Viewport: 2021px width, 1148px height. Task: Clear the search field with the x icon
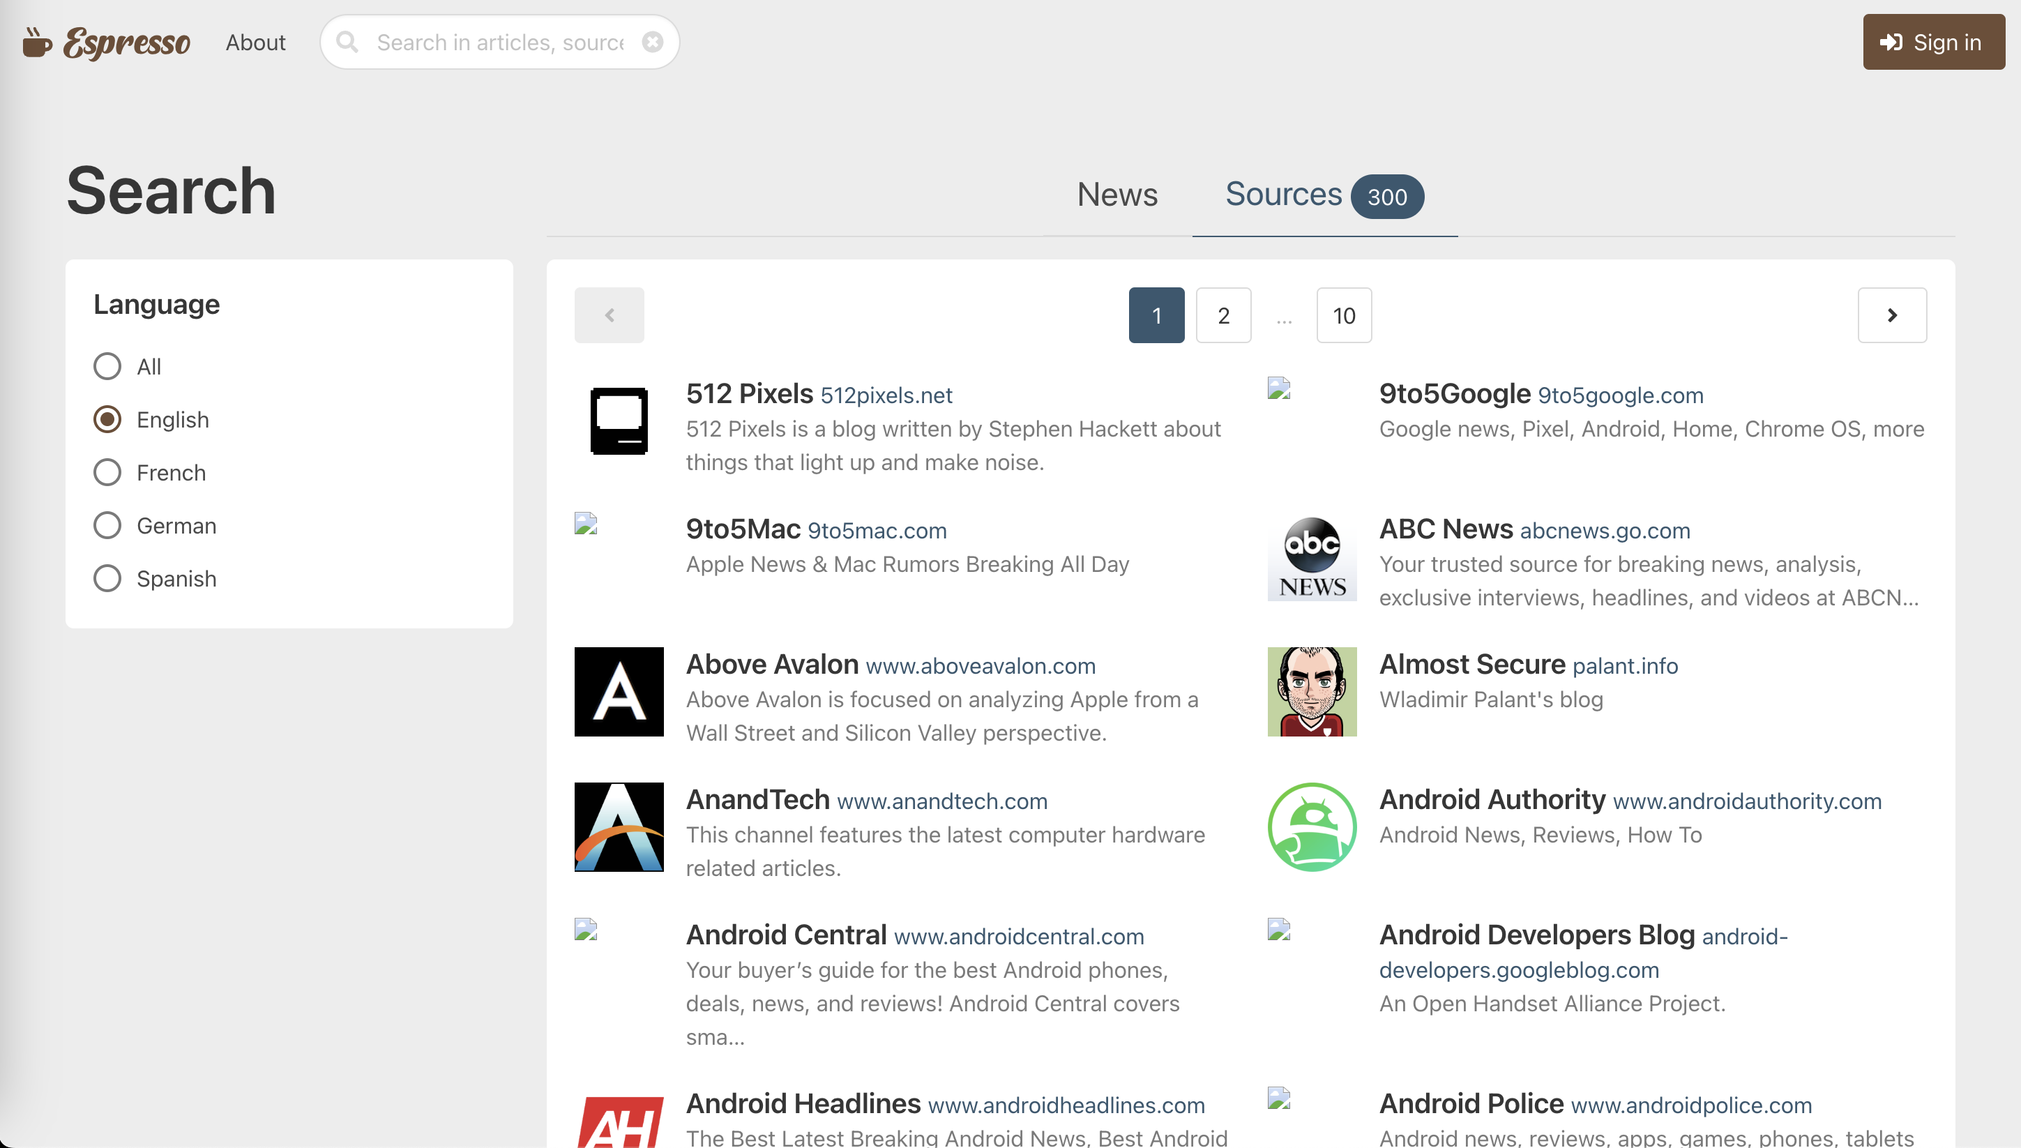653,42
